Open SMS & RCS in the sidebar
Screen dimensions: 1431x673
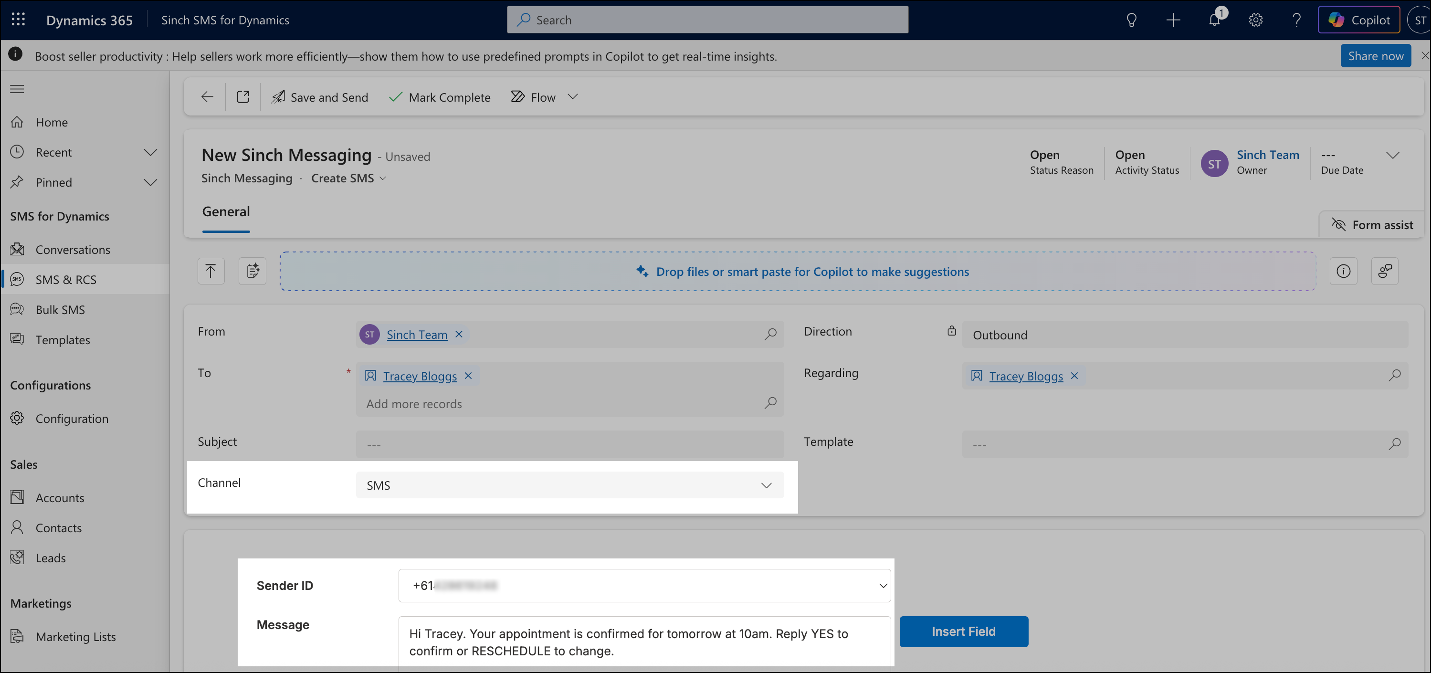point(66,280)
